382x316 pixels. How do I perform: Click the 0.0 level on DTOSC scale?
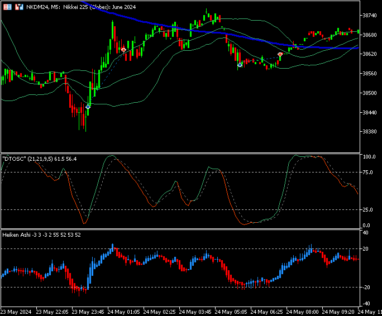click(x=366, y=226)
